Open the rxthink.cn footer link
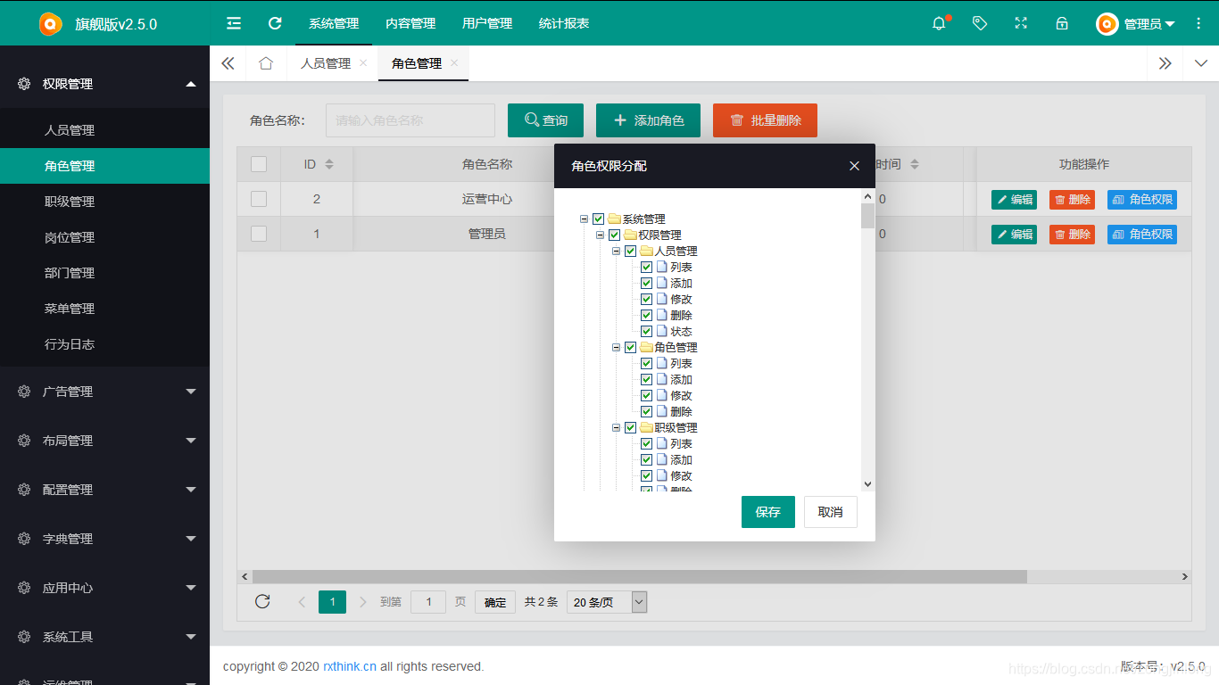Screen dimensions: 1219x685 [x=350, y=666]
